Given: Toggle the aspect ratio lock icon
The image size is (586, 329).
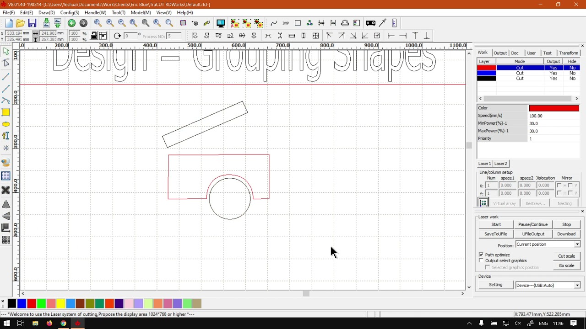Looking at the screenshot, I should coord(94,36).
